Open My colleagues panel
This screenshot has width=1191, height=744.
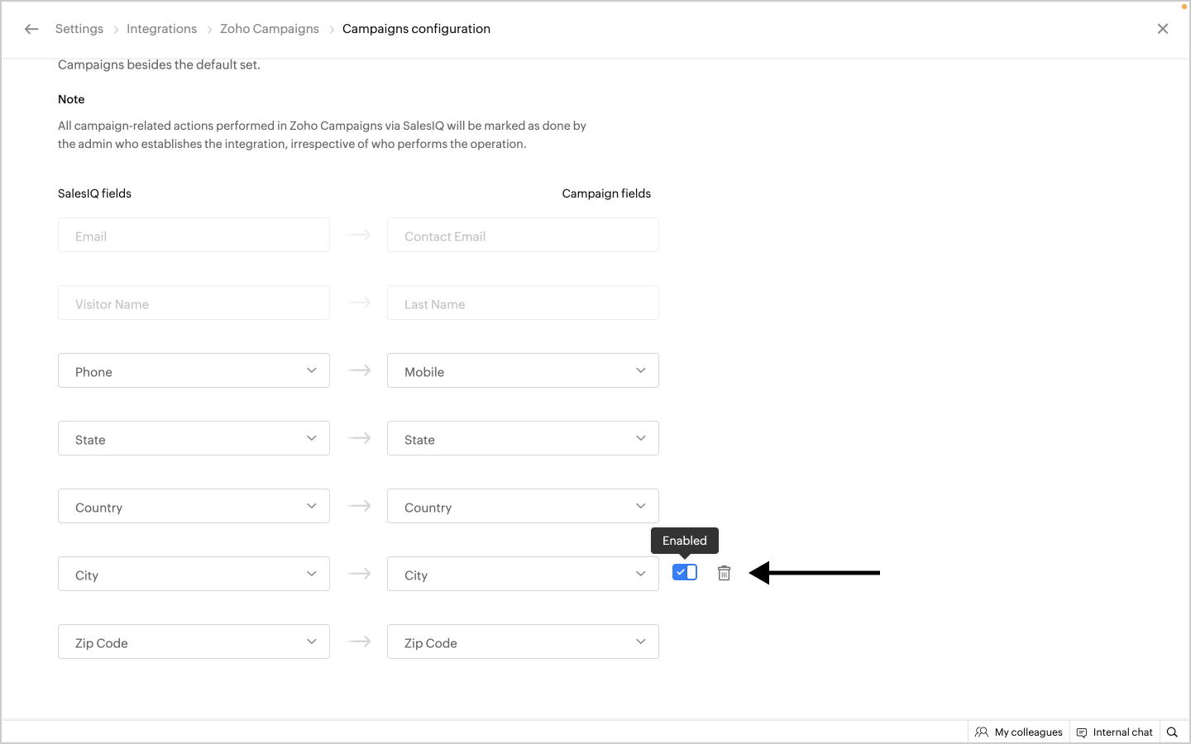coord(1019,732)
